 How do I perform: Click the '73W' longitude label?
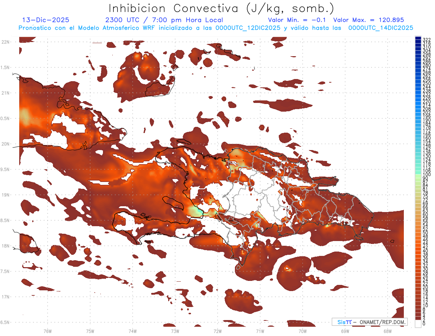pyautogui.click(x=175, y=331)
